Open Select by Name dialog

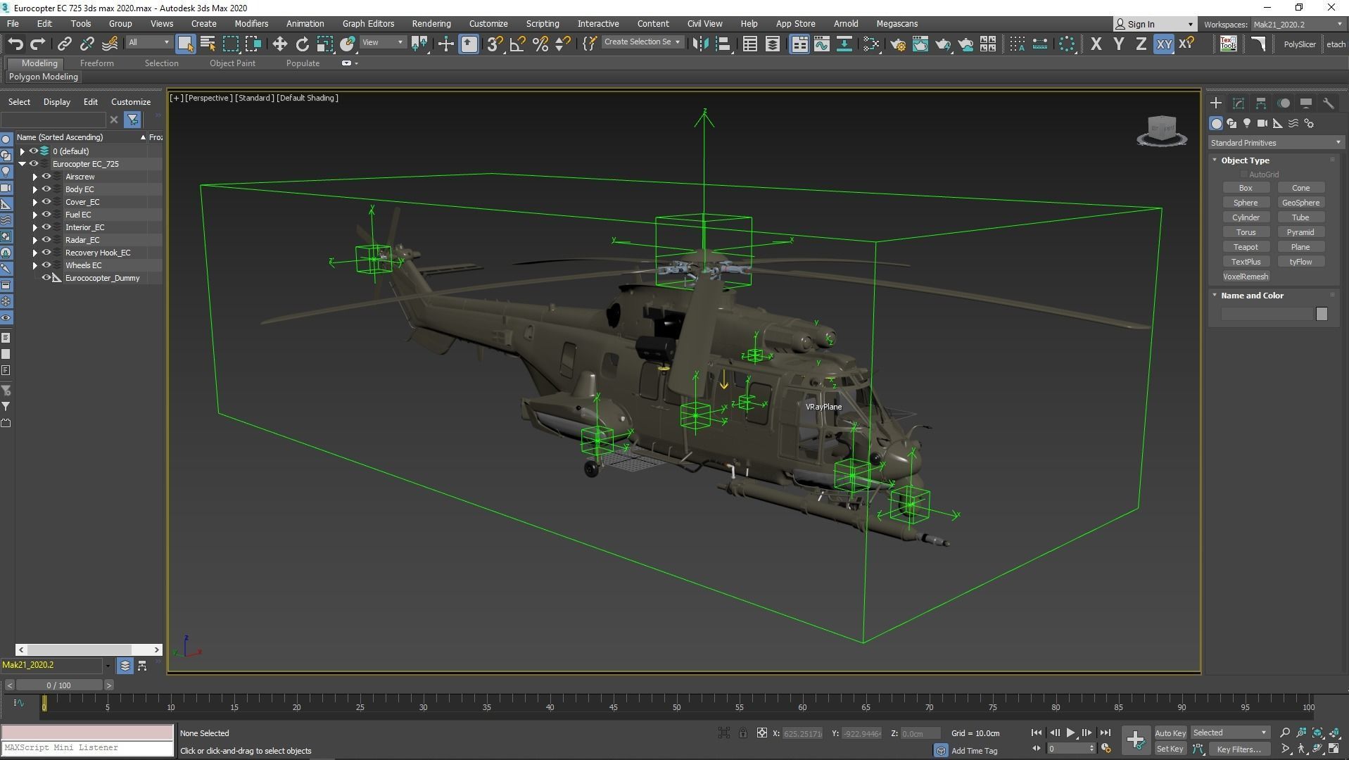click(x=208, y=44)
